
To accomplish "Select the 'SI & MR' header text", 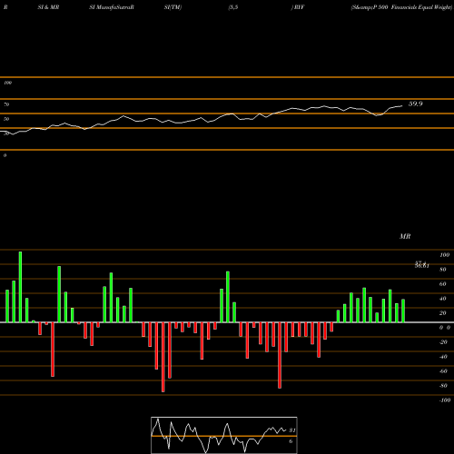I will (x=48, y=7).
